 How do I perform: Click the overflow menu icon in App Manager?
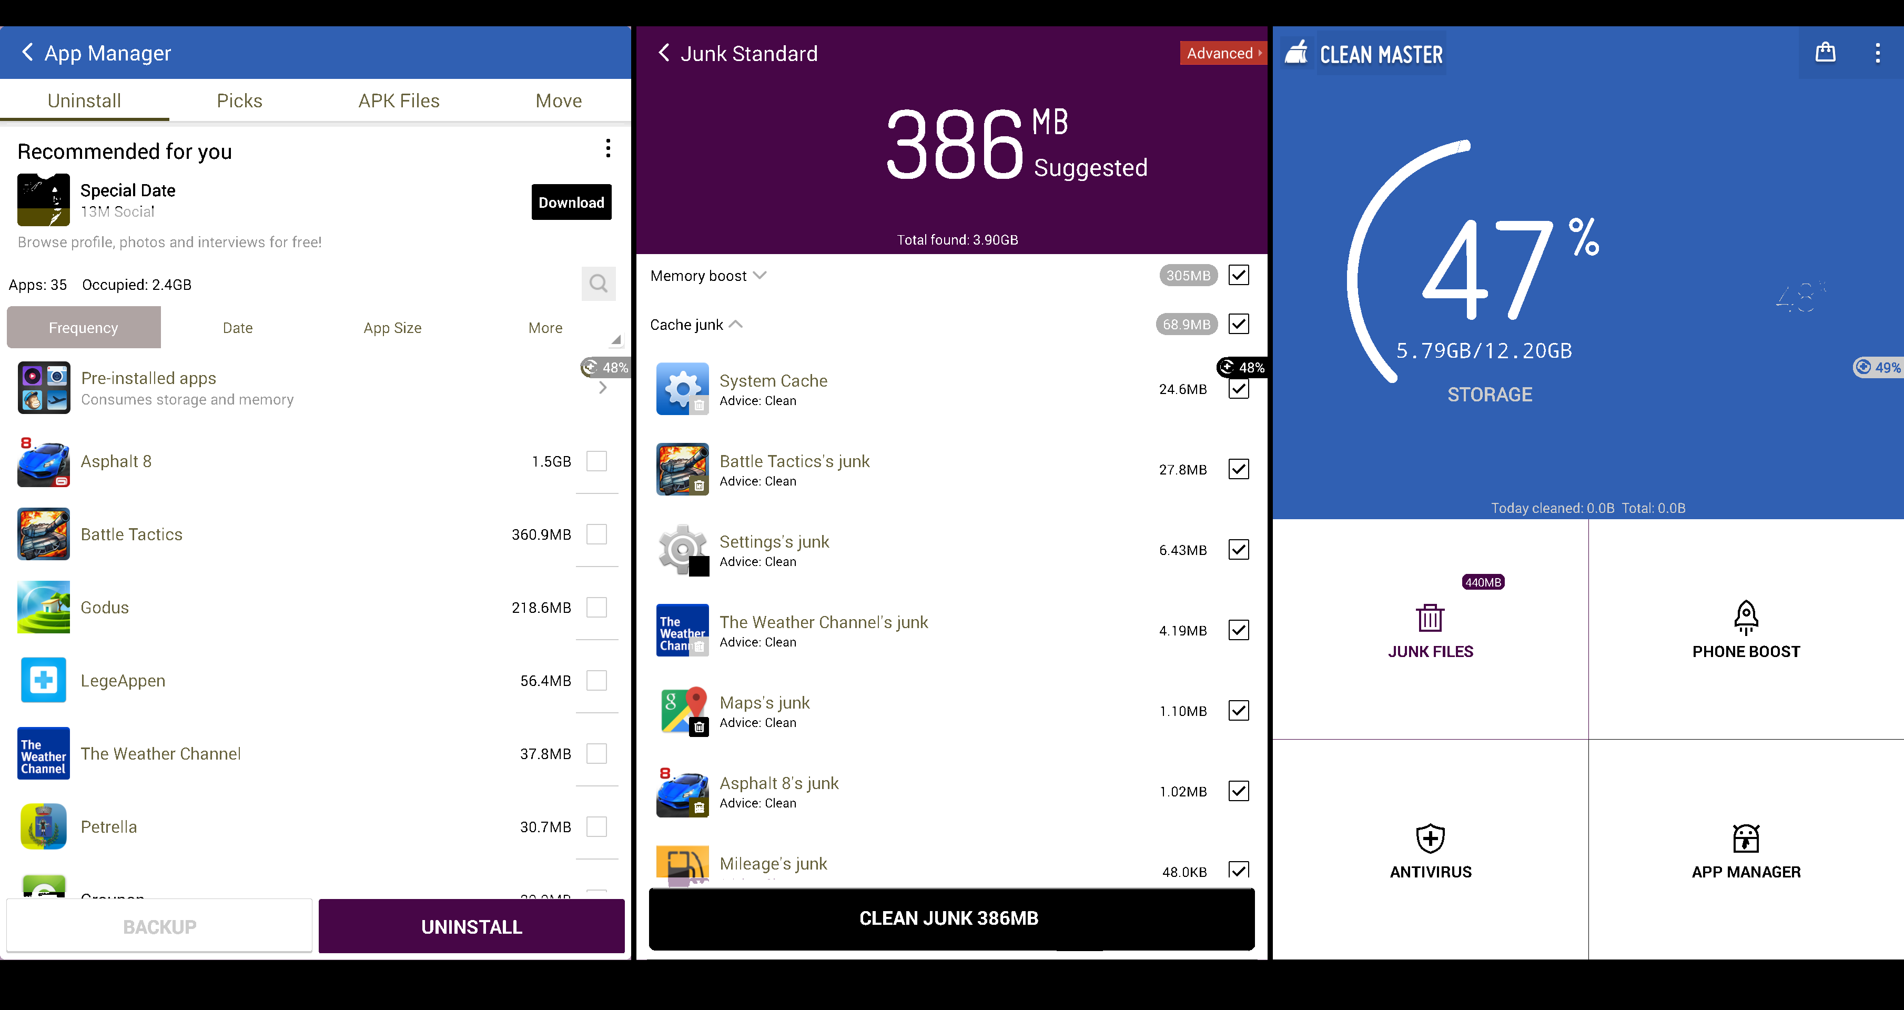pyautogui.click(x=611, y=148)
